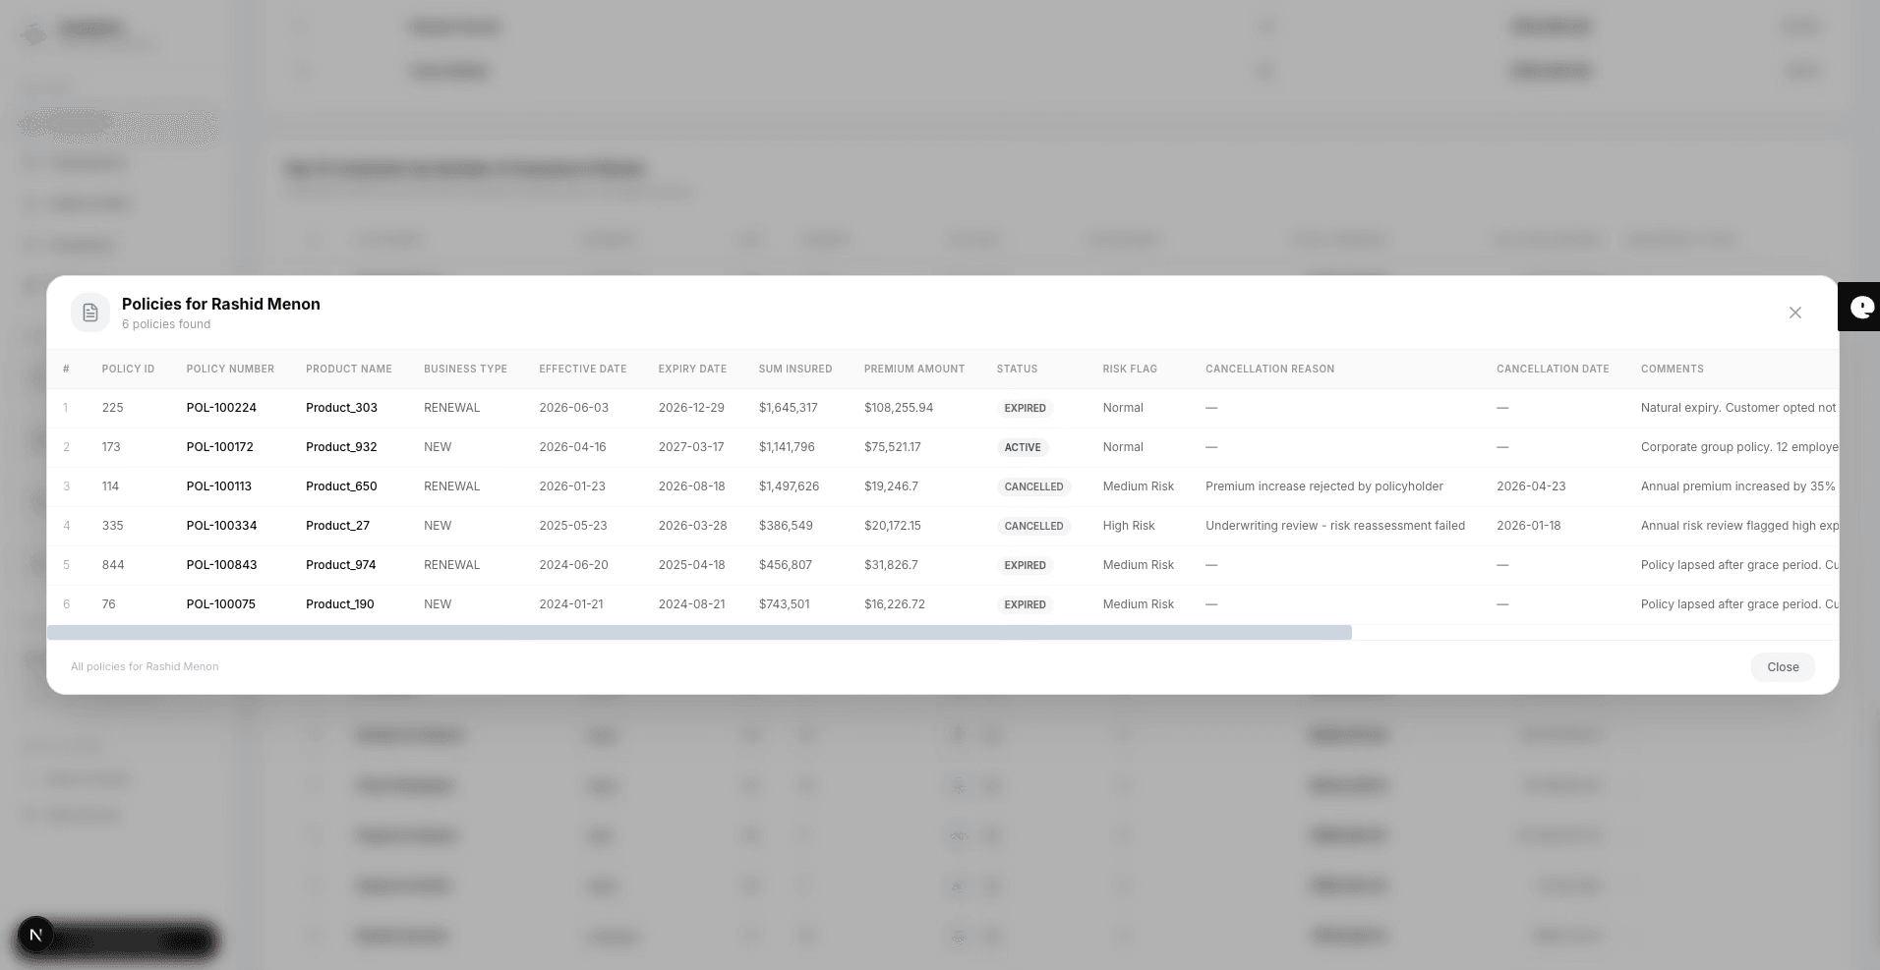Screen dimensions: 1880x970
Task: Sort the table by RISK FLAG
Action: (x=1129, y=369)
